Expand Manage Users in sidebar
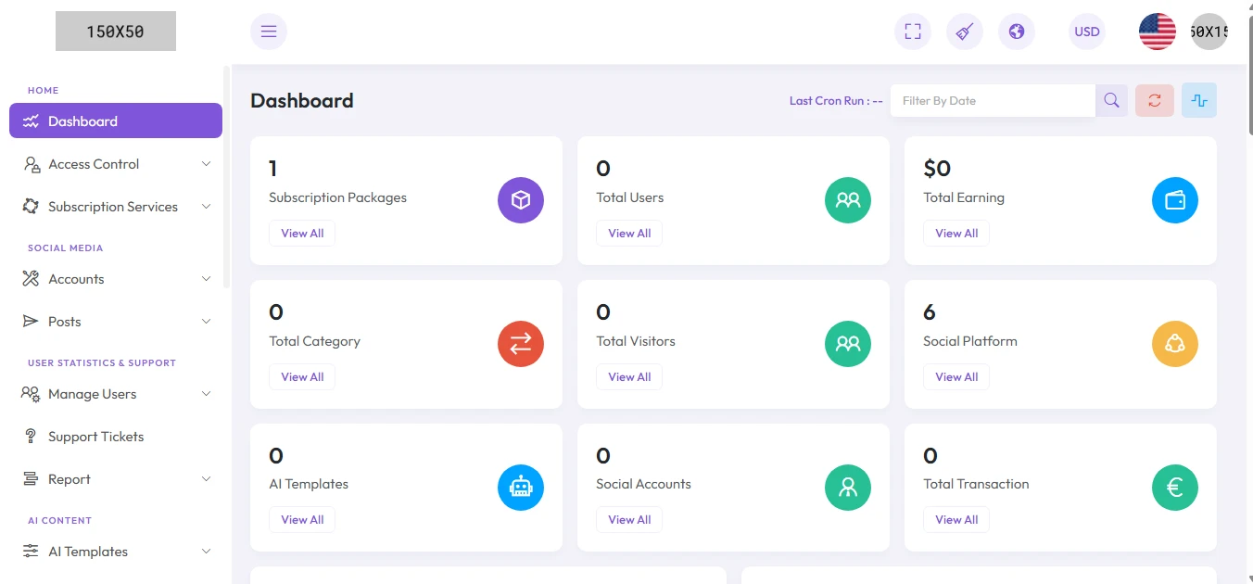This screenshot has width=1253, height=584. point(116,394)
